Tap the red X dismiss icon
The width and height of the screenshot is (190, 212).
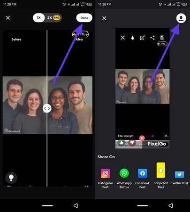[142, 138]
